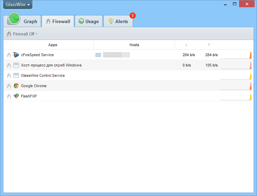The height and width of the screenshot is (196, 257).
Task: Click the GlassWire Control Service window icon
Action: click(16, 75)
